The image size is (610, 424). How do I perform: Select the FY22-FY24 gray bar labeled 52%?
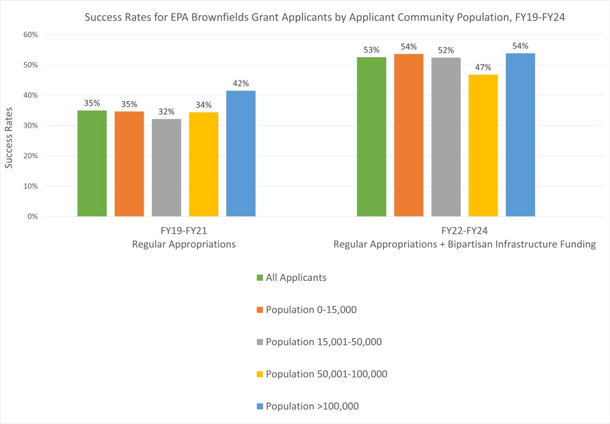point(445,137)
